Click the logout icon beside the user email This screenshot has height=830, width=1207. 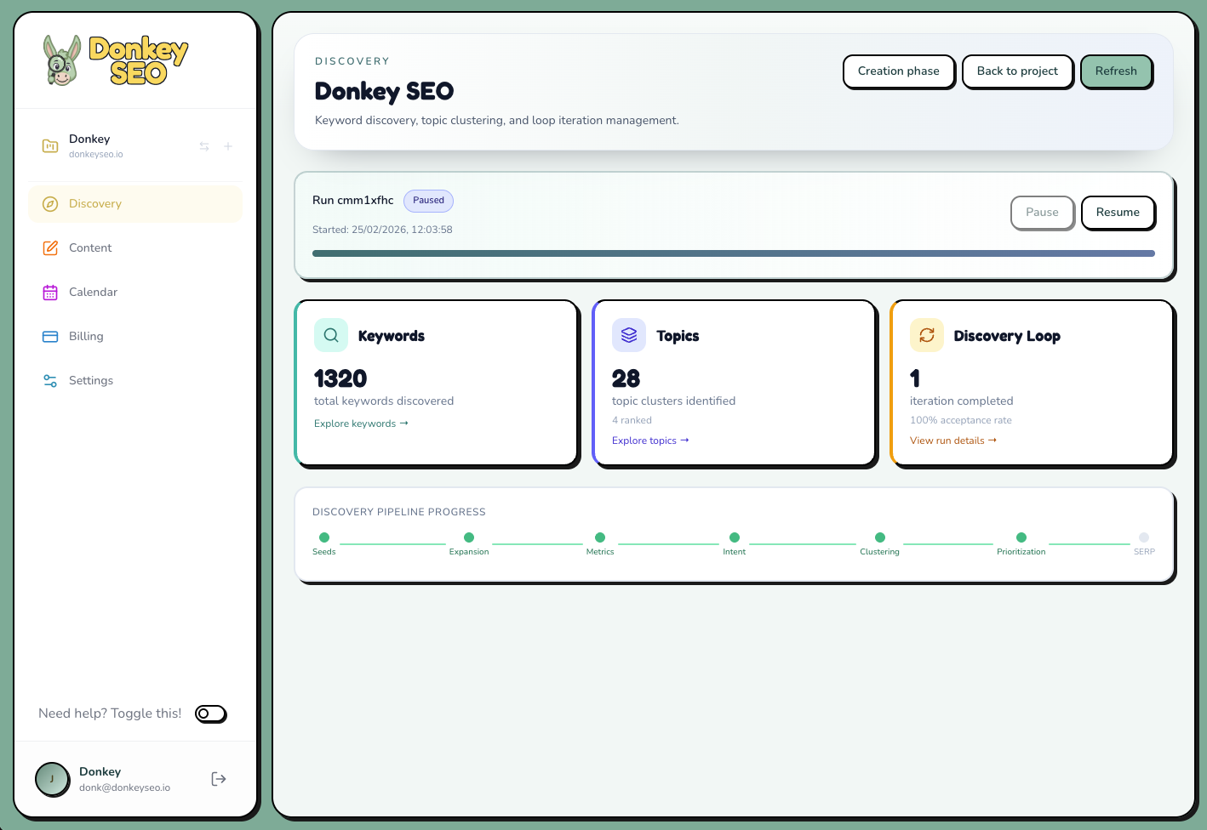click(219, 779)
